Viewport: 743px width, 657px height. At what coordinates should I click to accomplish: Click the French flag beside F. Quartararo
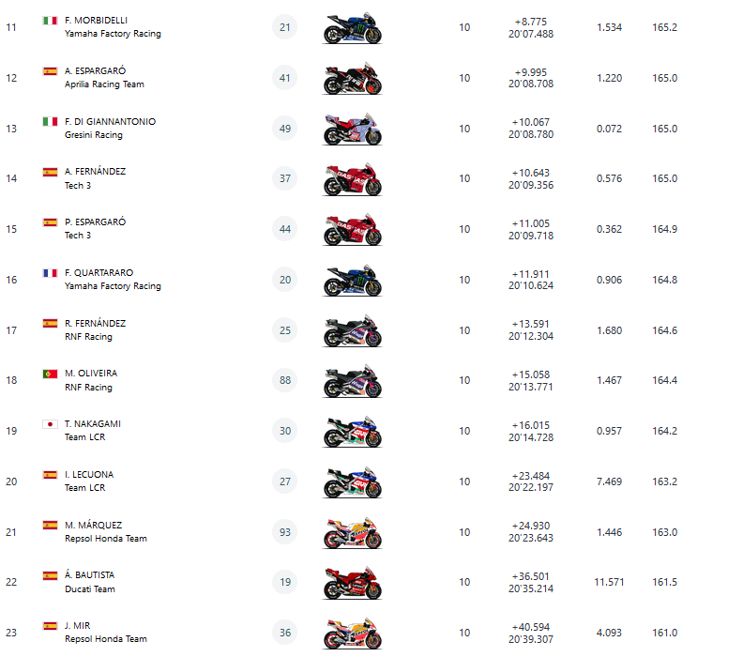[x=50, y=273]
